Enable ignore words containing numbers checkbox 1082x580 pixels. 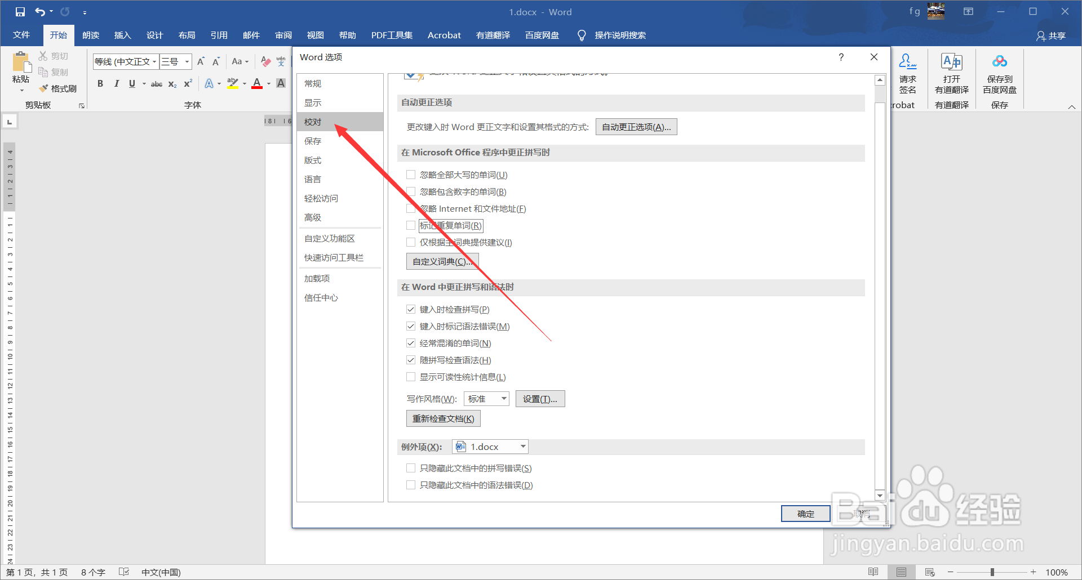411,191
